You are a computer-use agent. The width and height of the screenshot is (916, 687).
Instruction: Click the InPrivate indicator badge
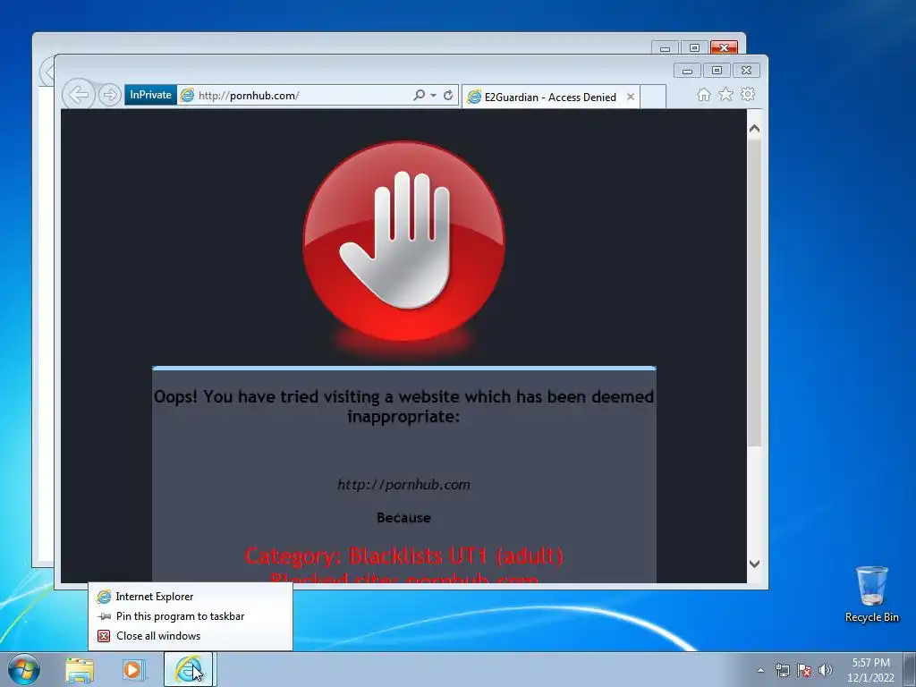tap(150, 95)
